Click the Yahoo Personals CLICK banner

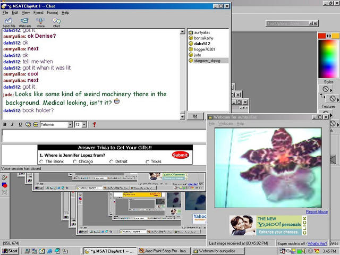click(268, 225)
